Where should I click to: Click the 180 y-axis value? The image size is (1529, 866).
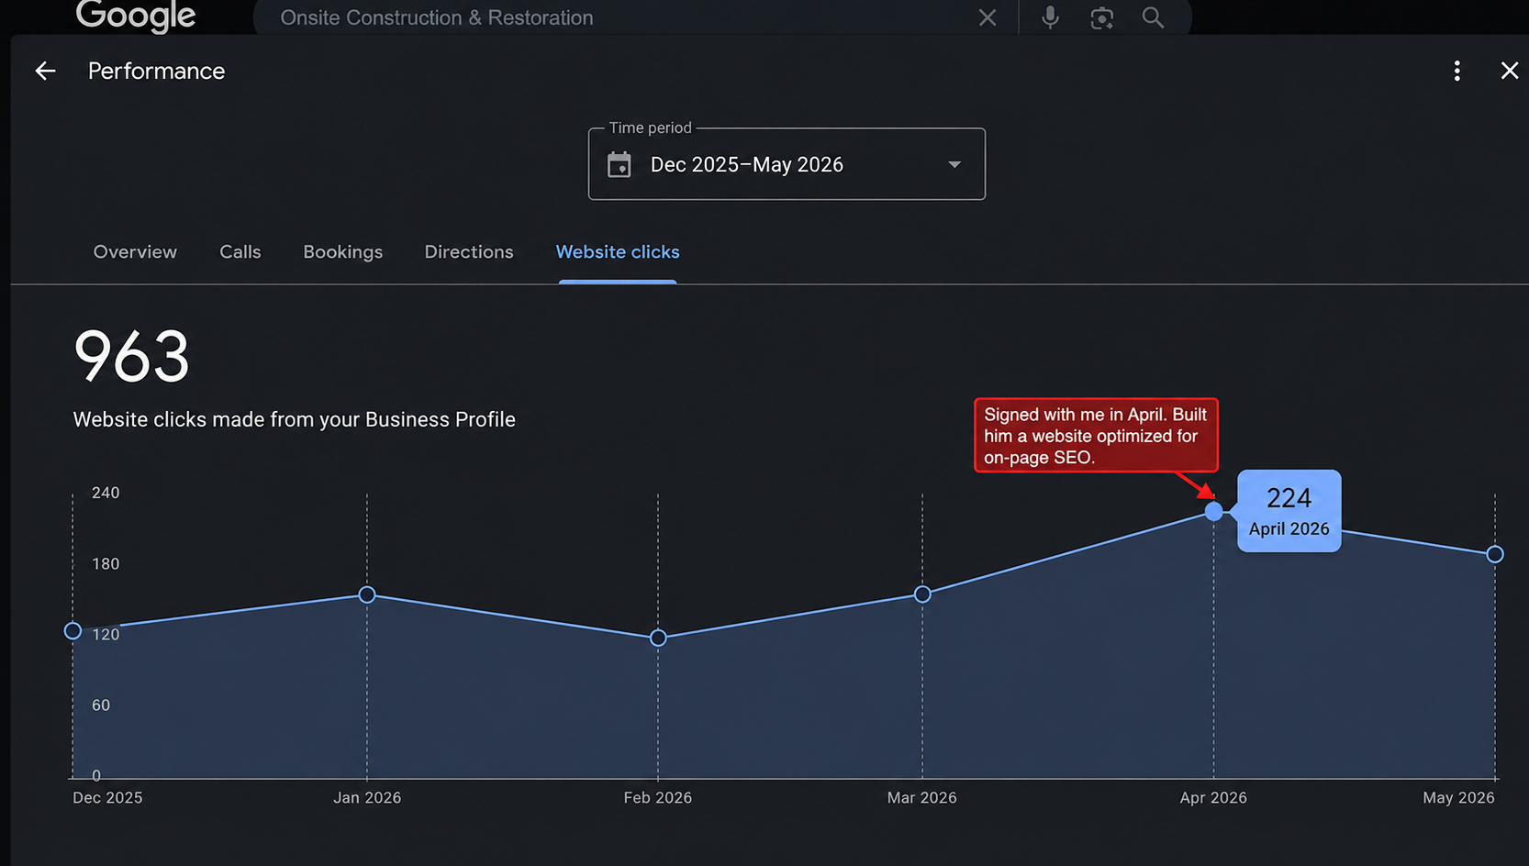(x=106, y=563)
